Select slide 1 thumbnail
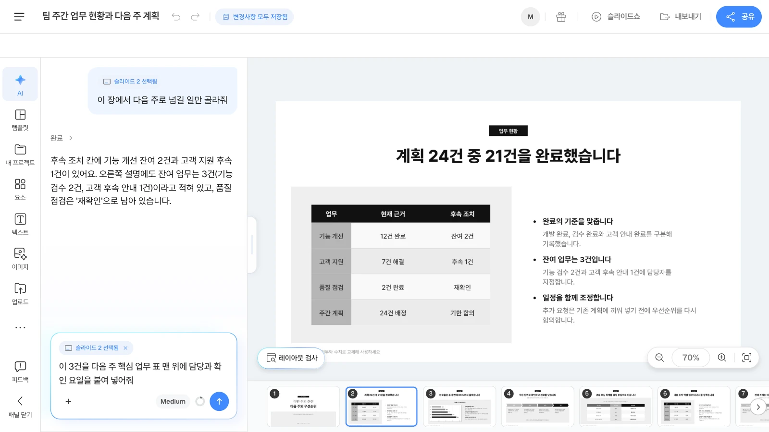This screenshot has height=432, width=769. pyautogui.click(x=303, y=407)
